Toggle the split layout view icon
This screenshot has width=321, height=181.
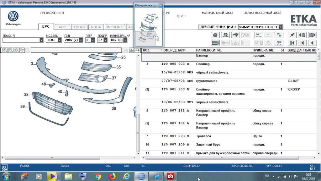132,50
